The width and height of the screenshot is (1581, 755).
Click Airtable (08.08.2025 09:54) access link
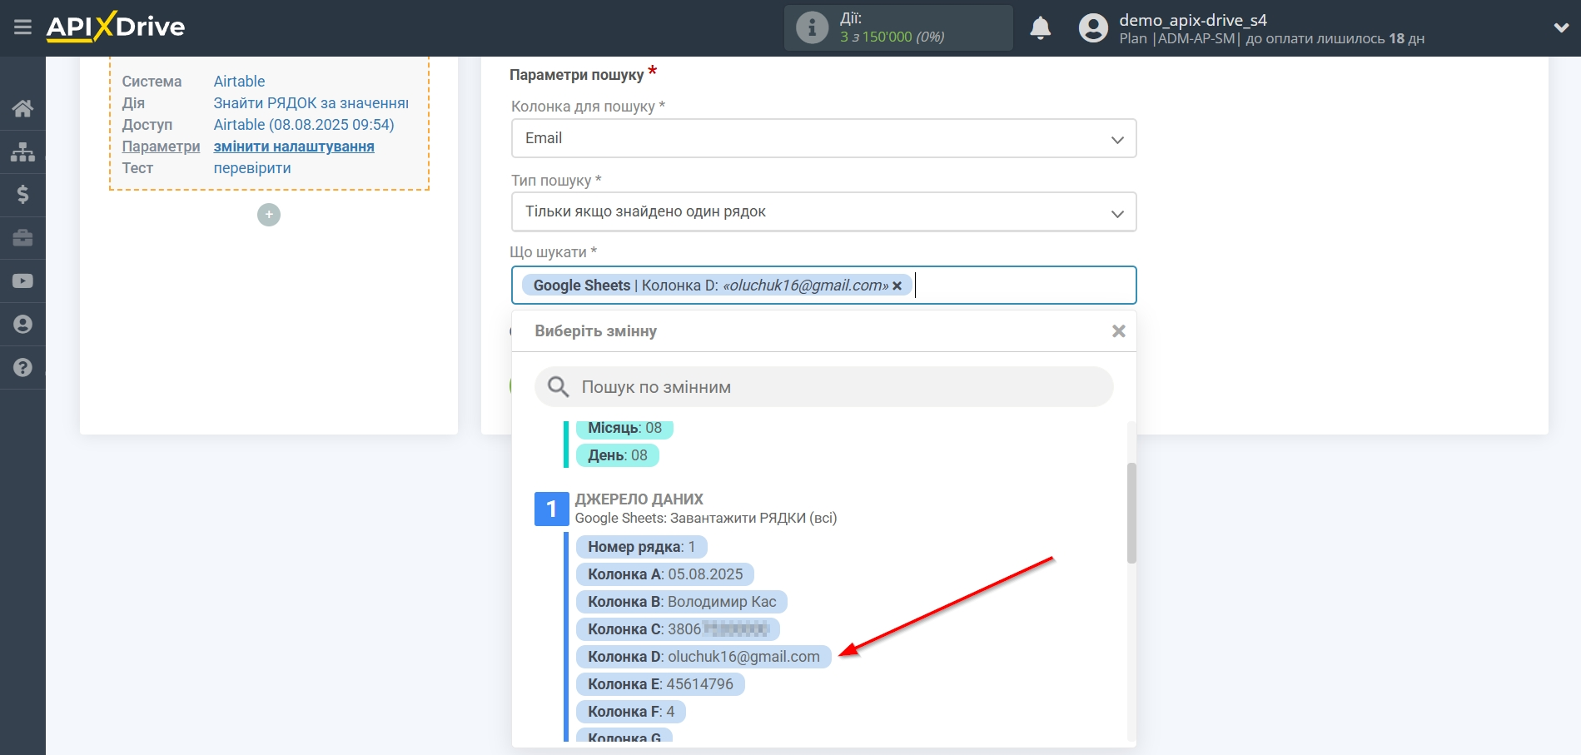point(304,125)
